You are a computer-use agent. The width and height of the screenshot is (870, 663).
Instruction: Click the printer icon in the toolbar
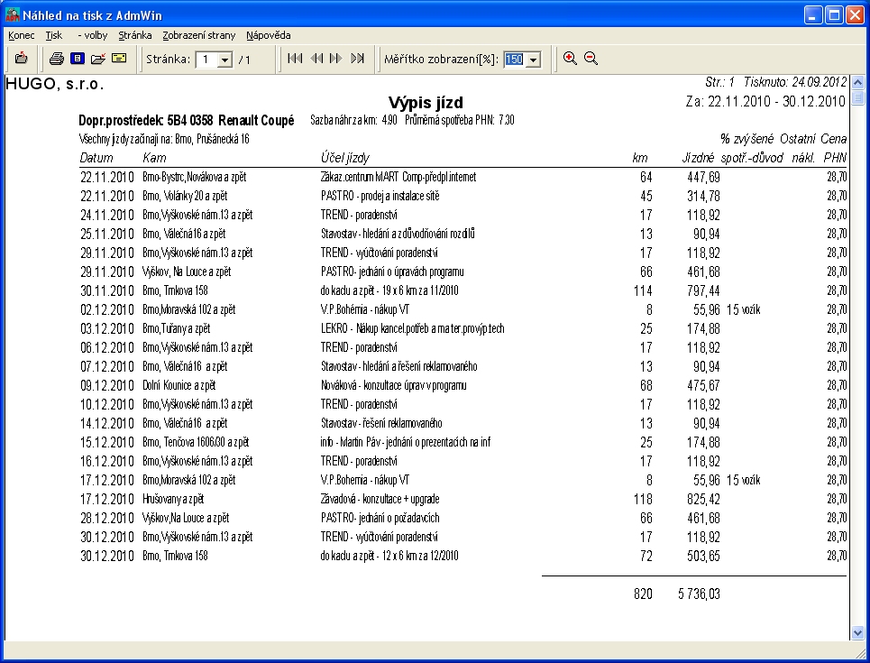56,59
